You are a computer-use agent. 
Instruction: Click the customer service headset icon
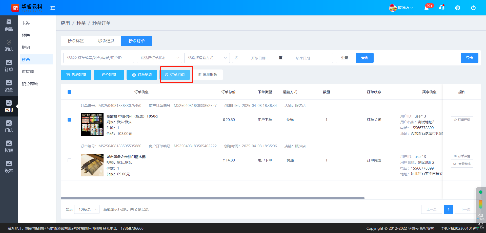[442, 8]
